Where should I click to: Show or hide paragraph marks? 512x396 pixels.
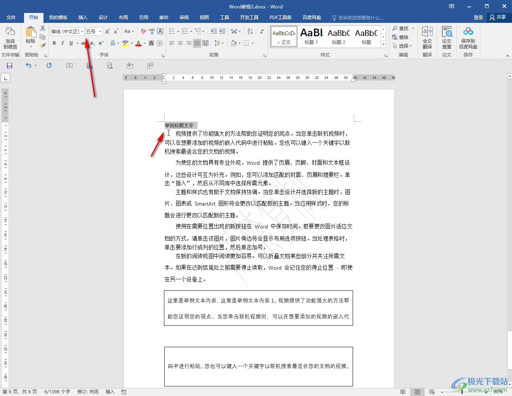pyautogui.click(x=262, y=31)
